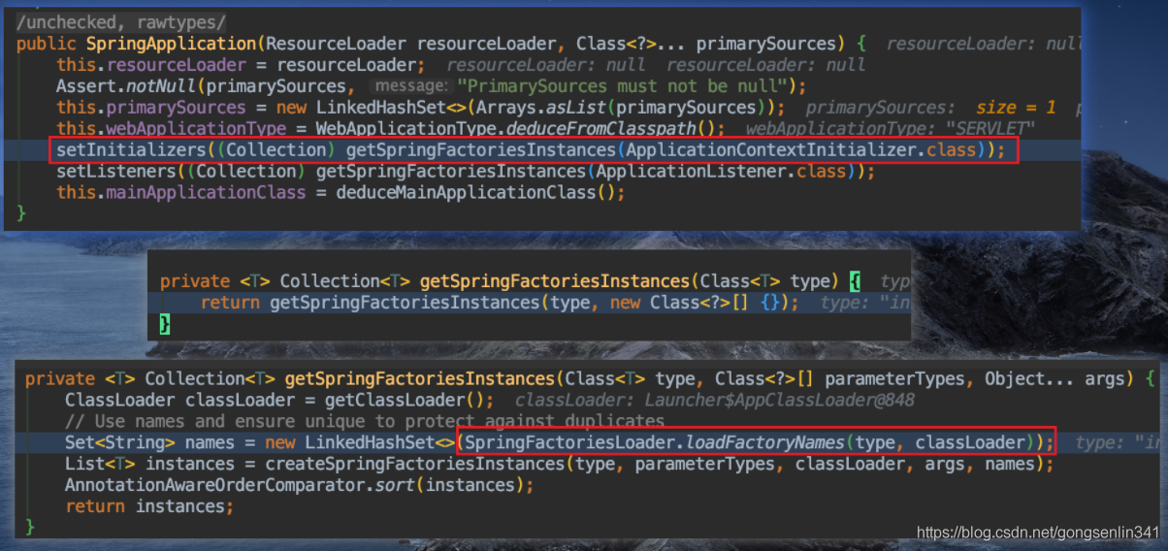Click the 'public' keyword of the constructor
Viewport: 1168px width, 551px height.
[x=47, y=44]
